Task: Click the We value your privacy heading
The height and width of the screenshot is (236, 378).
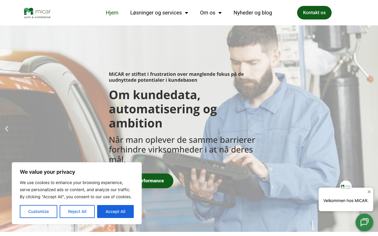Action: (48, 172)
